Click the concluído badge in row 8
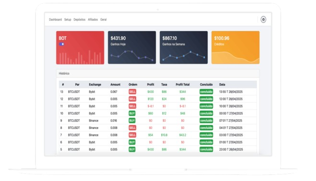 [x=206, y=128]
